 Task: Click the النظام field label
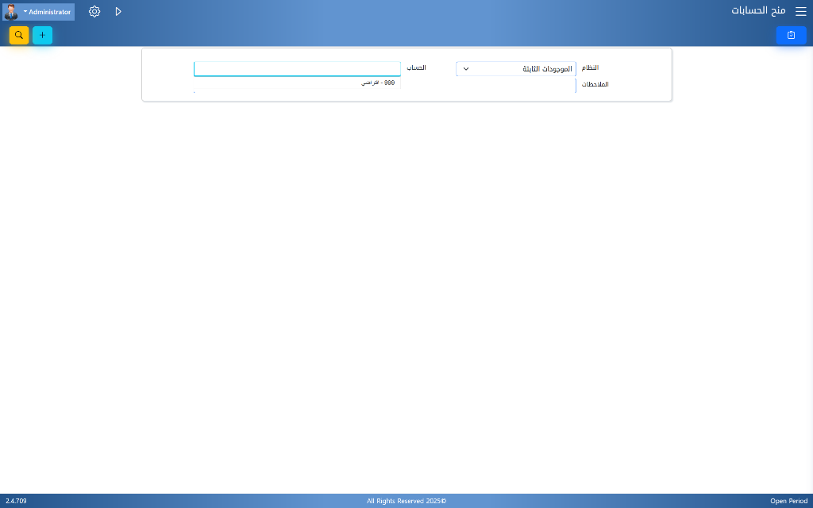[x=590, y=68]
